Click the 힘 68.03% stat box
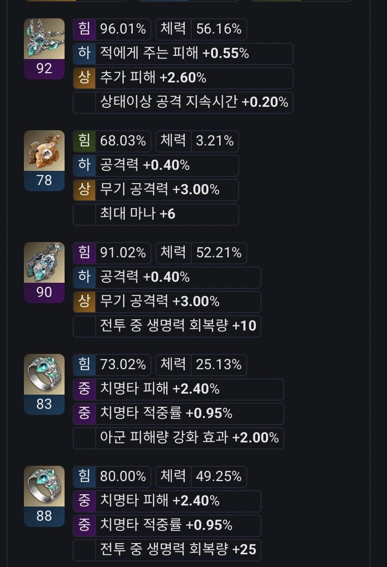 point(112,141)
